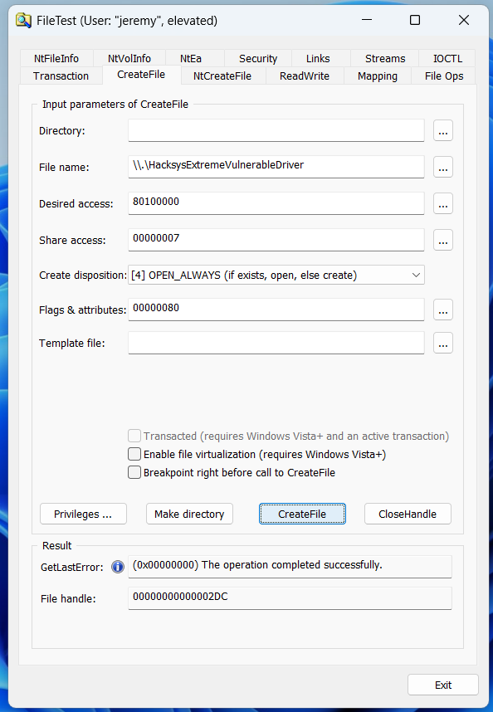Open the Directory browse ellipsis button

coord(443,131)
